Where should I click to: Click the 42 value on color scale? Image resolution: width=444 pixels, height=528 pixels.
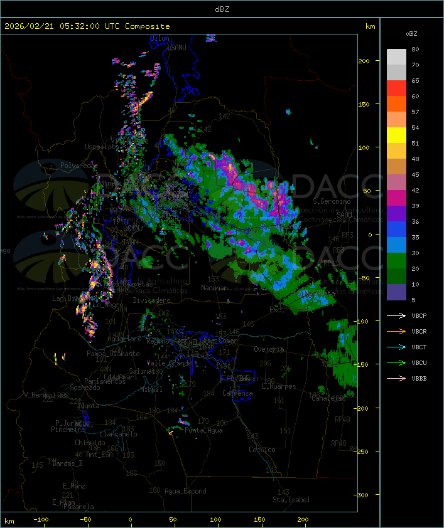[x=415, y=190]
